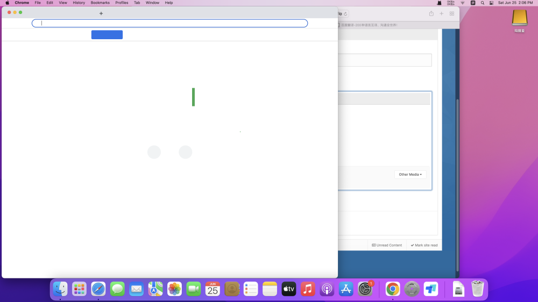
Task: Click the new tab plus in Safari window
Action: coord(442,13)
